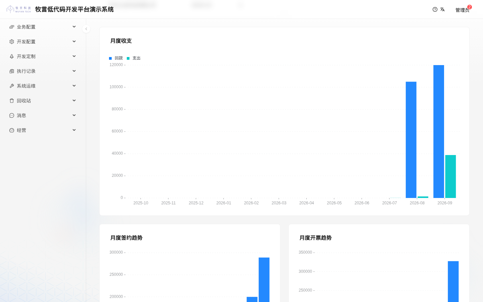The width and height of the screenshot is (483, 302).
Task: Collapse the sidebar with the arrow button
Action: (86, 29)
